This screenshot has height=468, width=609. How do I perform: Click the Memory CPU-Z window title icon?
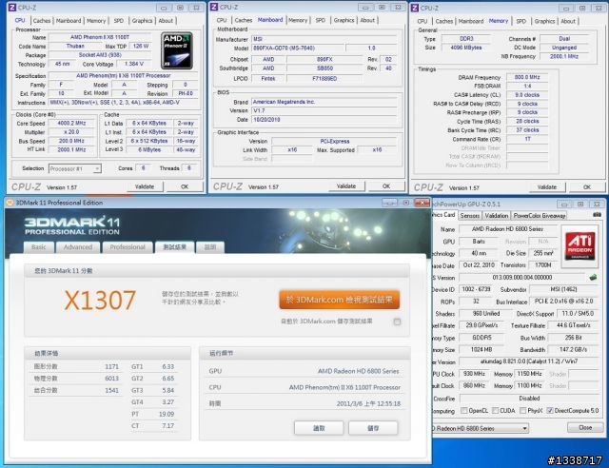pyautogui.click(x=415, y=8)
